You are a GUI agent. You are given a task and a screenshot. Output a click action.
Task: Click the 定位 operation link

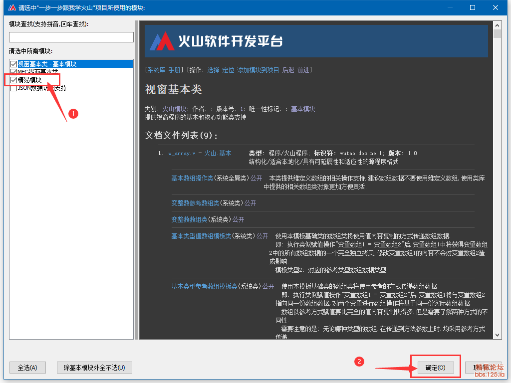coord(228,70)
